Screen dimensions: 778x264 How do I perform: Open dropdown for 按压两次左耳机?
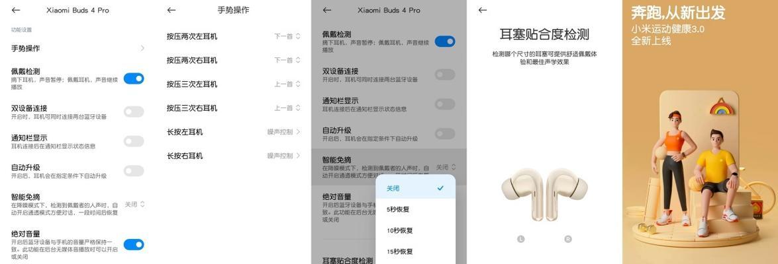[x=288, y=36]
